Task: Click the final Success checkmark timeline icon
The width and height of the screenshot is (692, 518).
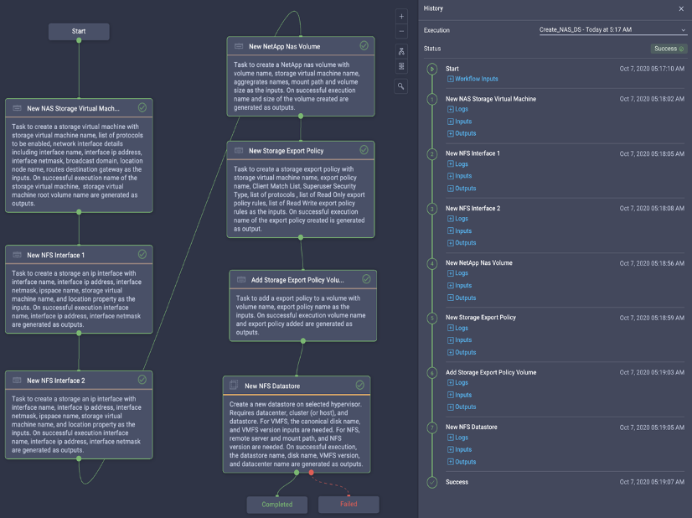Action: tap(432, 482)
